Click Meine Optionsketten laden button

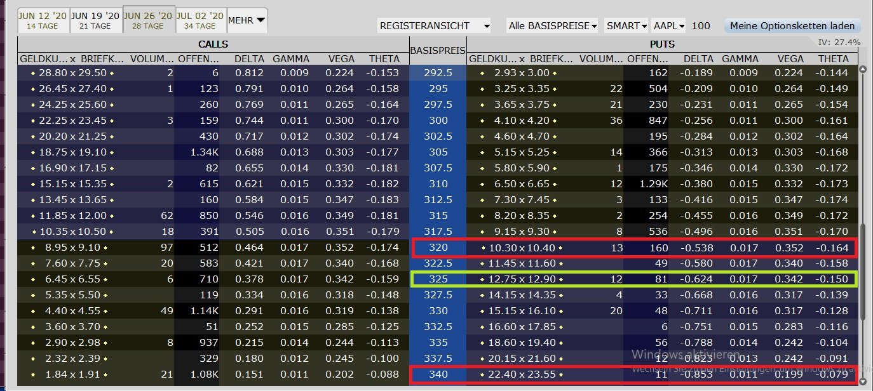[x=793, y=26]
